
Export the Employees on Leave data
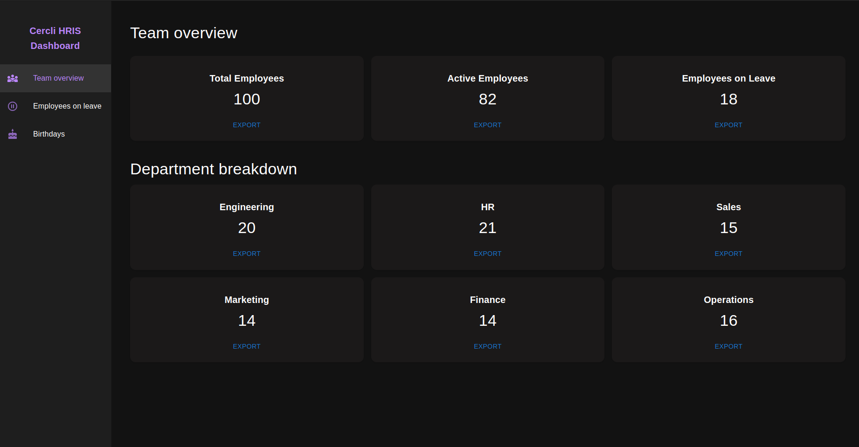point(728,124)
